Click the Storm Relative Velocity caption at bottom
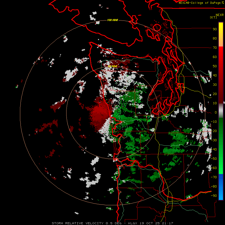225x225 pixels. [112, 223]
